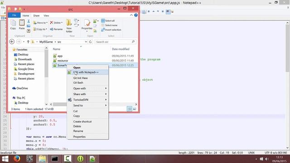Choose Properties in the context menu
290x163 pixels.
pyautogui.click(x=87, y=137)
